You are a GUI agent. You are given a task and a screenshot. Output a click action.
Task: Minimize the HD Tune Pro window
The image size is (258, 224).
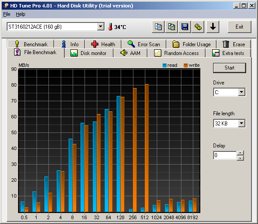236,6
